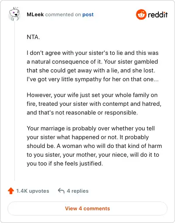This screenshot has height=223, width=175.
Task: Collapse the comment via vertical thread line
Action: click(14, 101)
